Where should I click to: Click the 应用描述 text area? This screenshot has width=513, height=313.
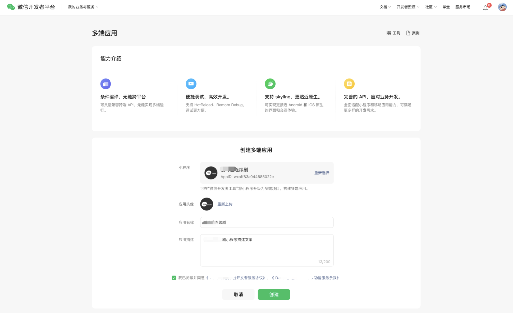267,251
